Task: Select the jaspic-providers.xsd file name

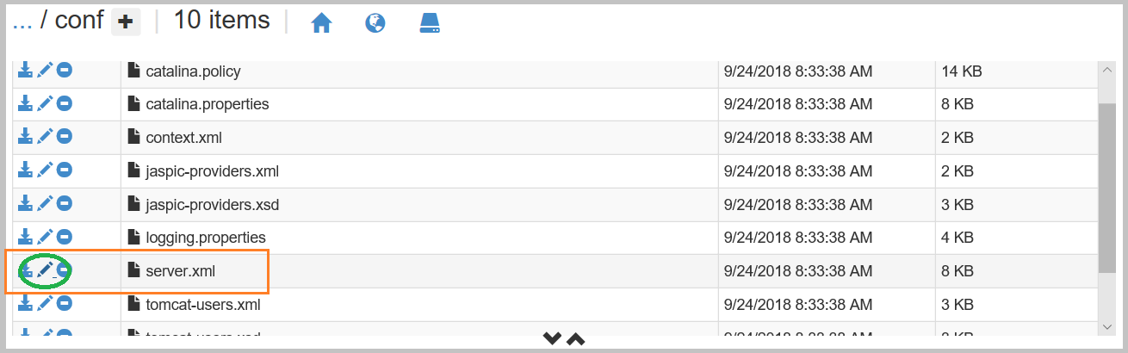Action: (x=212, y=204)
